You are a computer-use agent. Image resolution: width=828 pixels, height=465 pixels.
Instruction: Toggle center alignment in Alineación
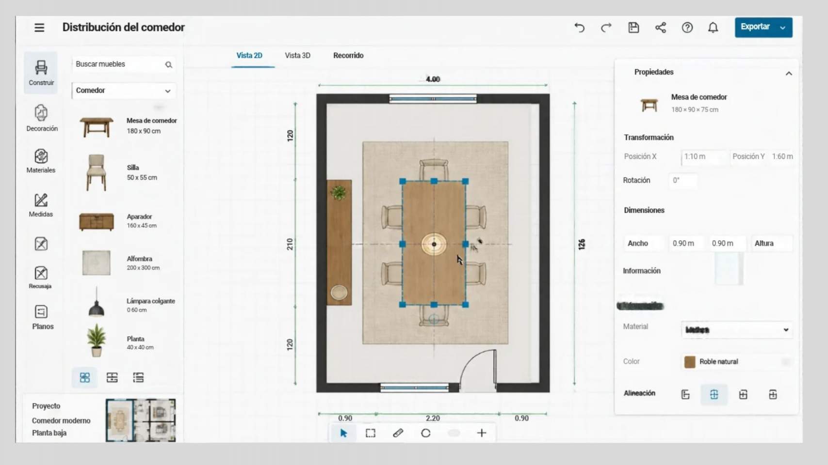tap(714, 394)
